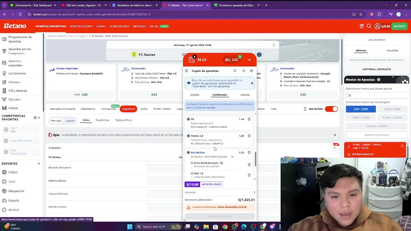Viewport: 411px width, 231px height.
Task: Remove the Menos 3.5 Celta selection
Action: (x=249, y=136)
